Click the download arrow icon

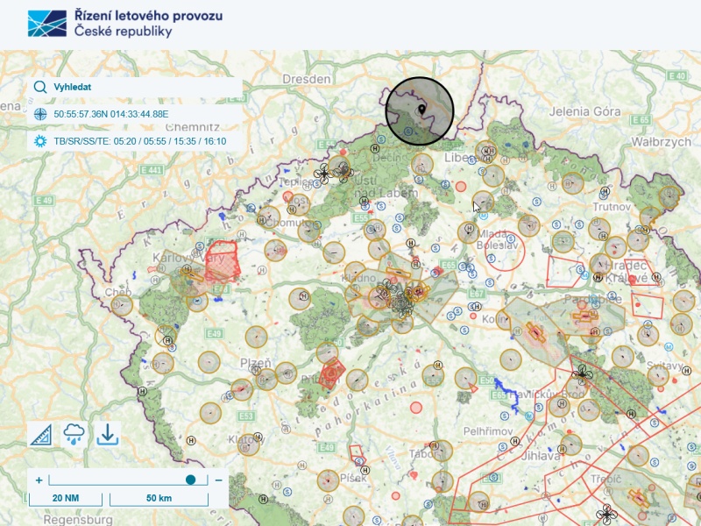coord(108,434)
